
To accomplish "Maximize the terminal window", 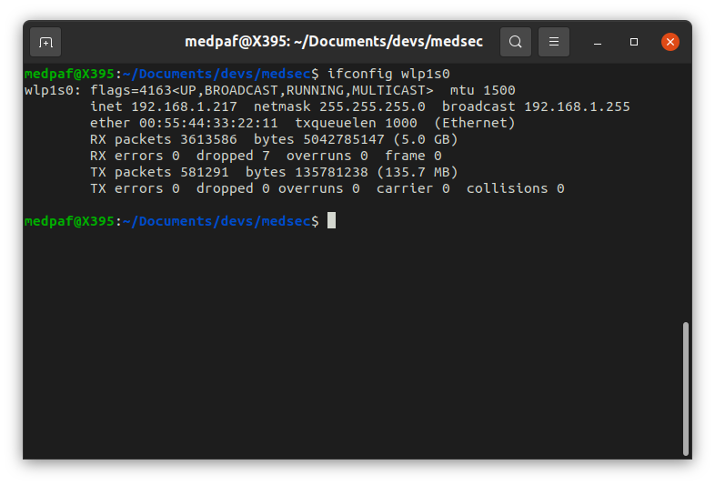I will [634, 42].
